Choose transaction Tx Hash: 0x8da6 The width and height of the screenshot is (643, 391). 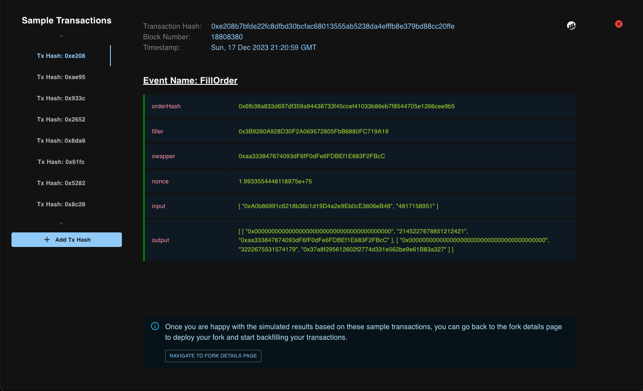(x=61, y=141)
